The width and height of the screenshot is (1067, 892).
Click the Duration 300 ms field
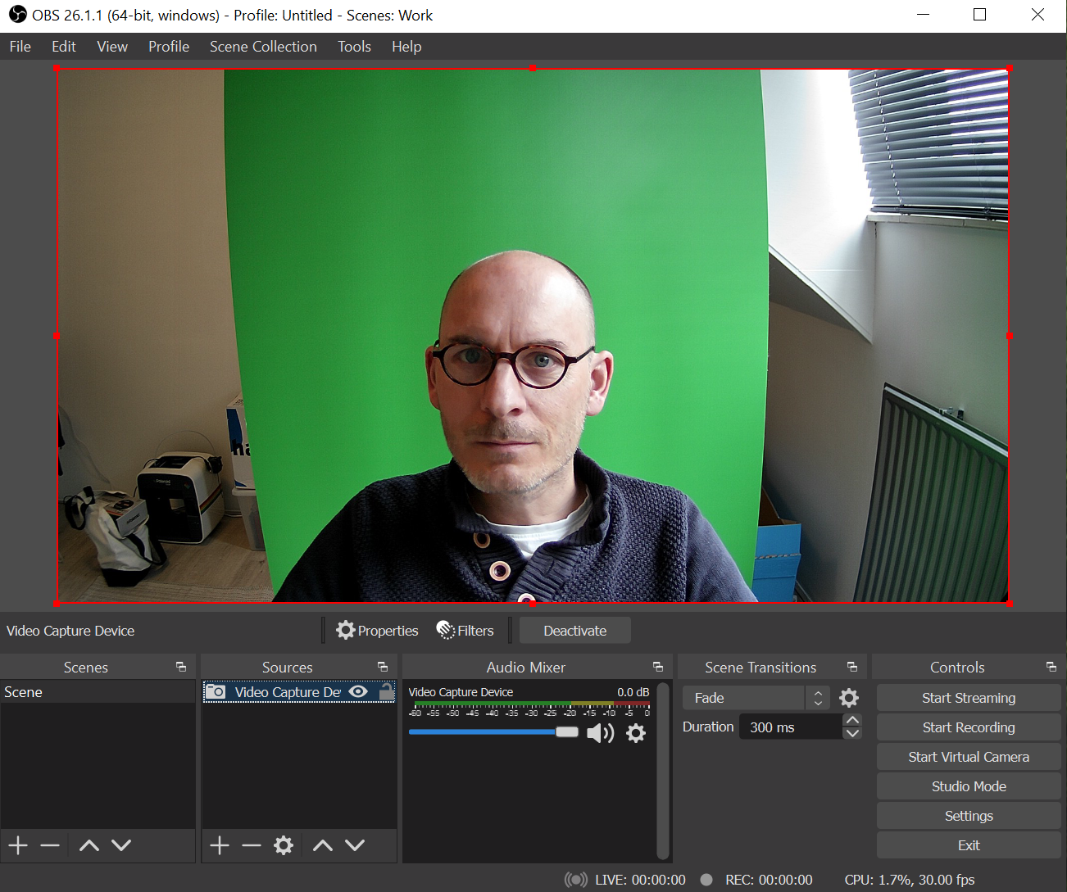coord(791,727)
